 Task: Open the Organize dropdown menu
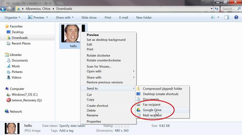click(x=12, y=18)
